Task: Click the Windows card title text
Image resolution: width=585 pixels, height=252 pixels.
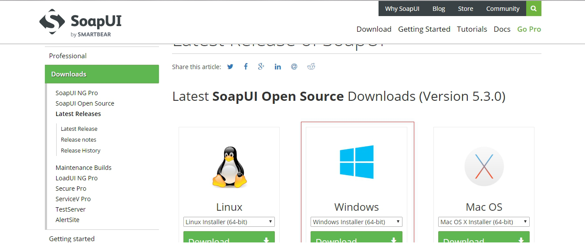Action: (x=356, y=207)
